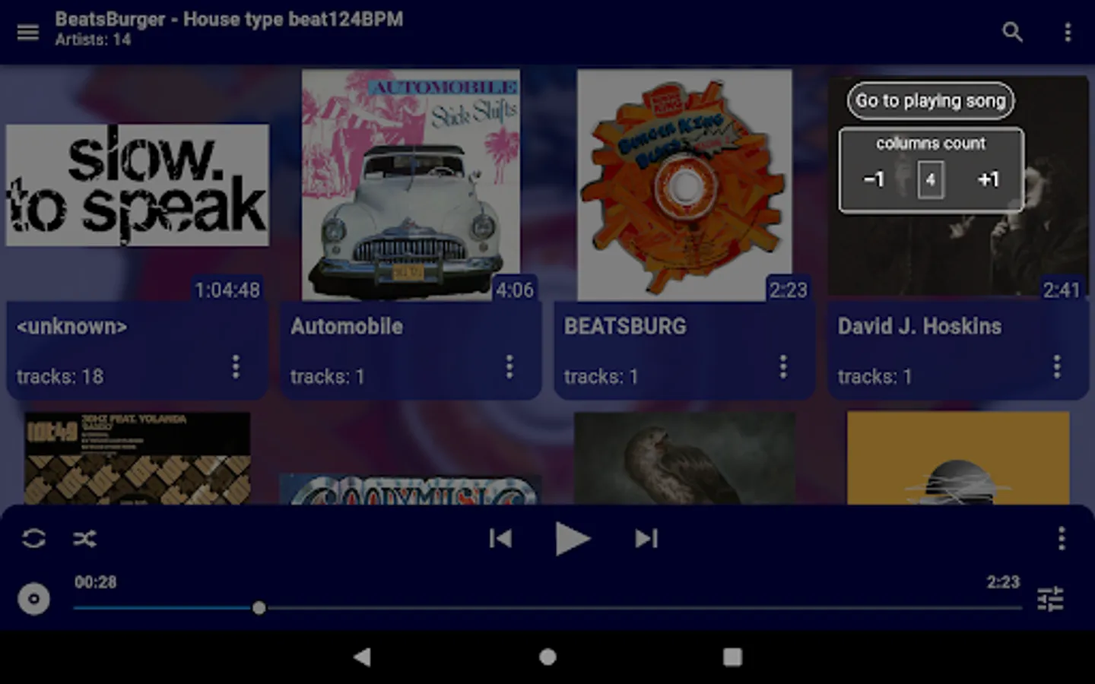Screen dimensions: 1095x684
Task: Click the total time 2:23 in player
Action: (x=1003, y=582)
